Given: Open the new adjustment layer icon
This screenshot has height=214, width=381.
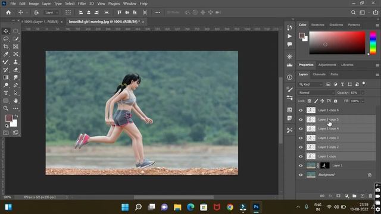Looking at the screenshot, I should click(346, 196).
